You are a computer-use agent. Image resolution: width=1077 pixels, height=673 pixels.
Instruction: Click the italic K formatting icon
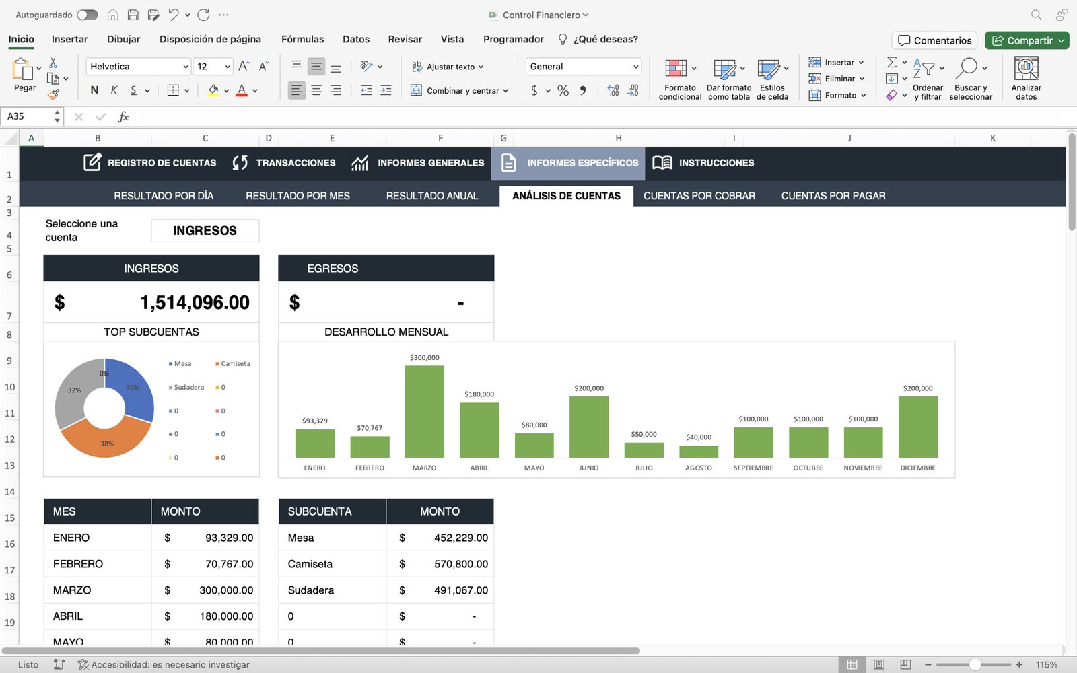[x=114, y=90]
